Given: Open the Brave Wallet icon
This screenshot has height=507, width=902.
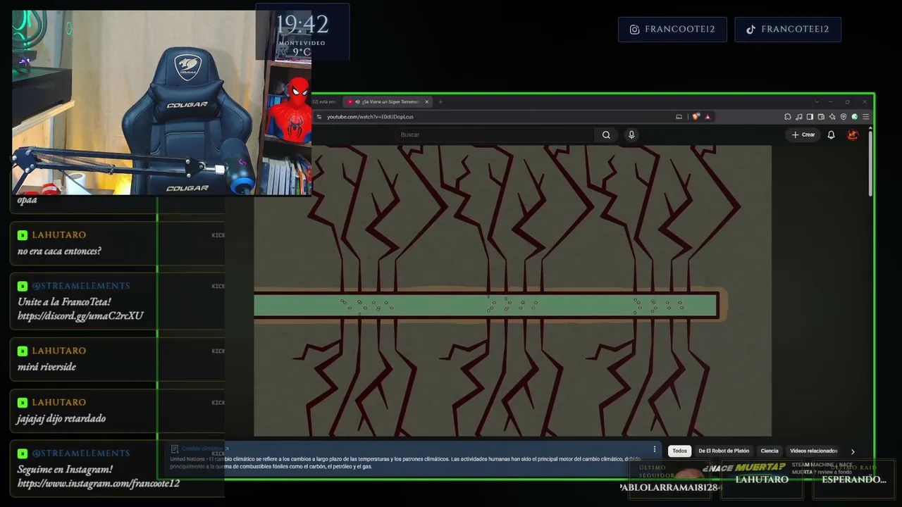Looking at the screenshot, I should [x=821, y=117].
